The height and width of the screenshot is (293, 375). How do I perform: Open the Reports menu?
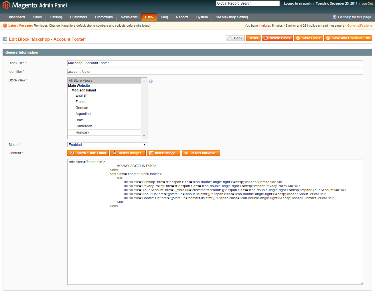coord(182,17)
